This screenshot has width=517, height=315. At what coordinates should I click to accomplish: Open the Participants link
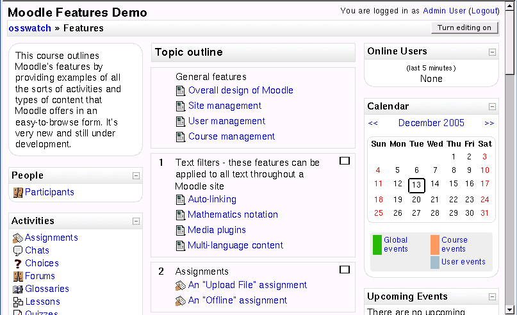[x=49, y=192]
